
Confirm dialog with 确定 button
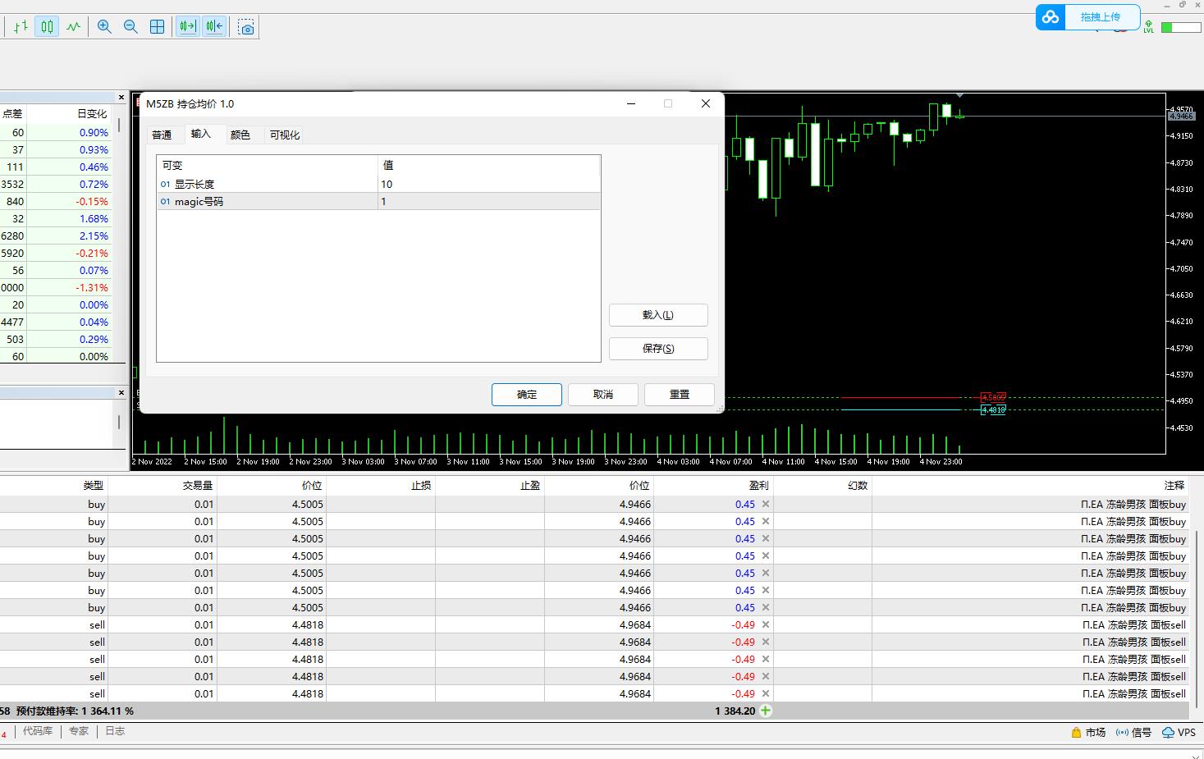pos(527,395)
